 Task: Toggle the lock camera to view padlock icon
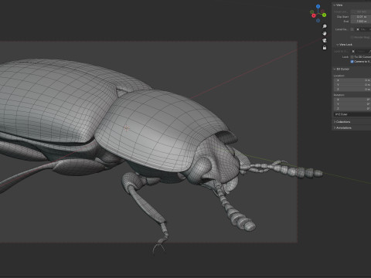pos(325,48)
